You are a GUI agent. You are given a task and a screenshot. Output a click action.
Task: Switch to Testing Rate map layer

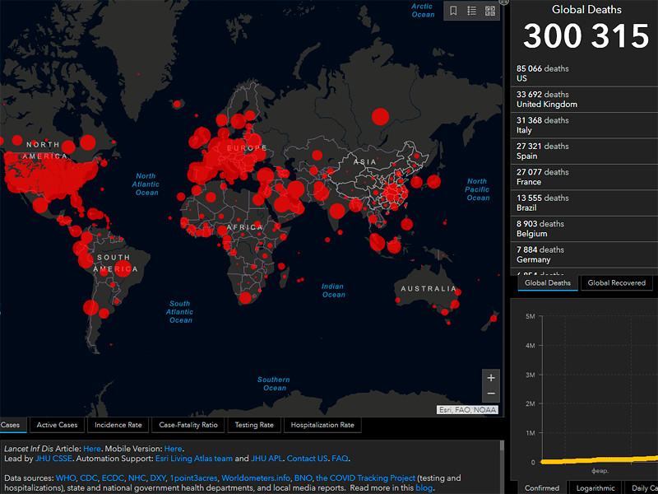point(254,425)
